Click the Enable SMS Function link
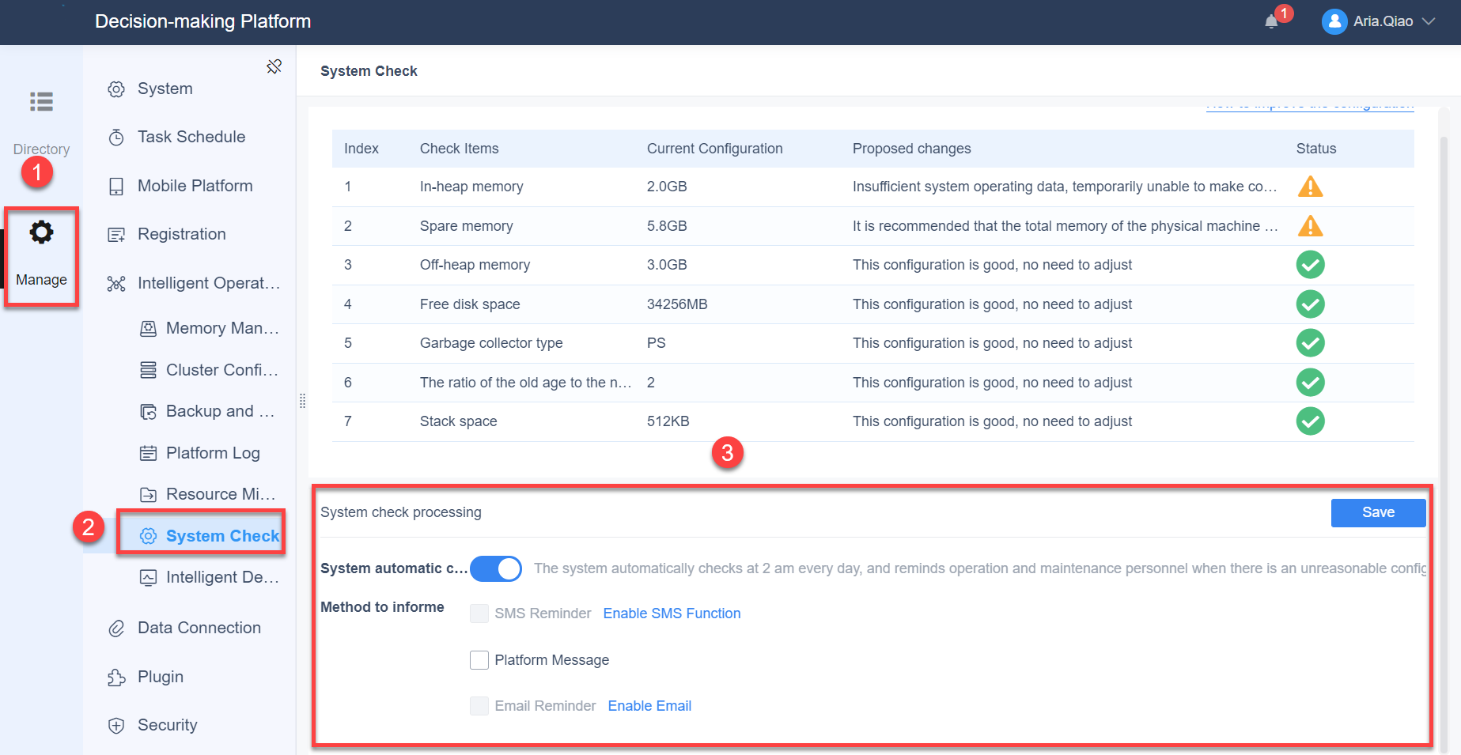Viewport: 1461px width, 755px height. 671,613
